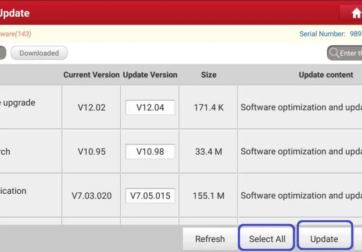Focus the search input field
Screen dimensions: 362x252
(x=351, y=53)
